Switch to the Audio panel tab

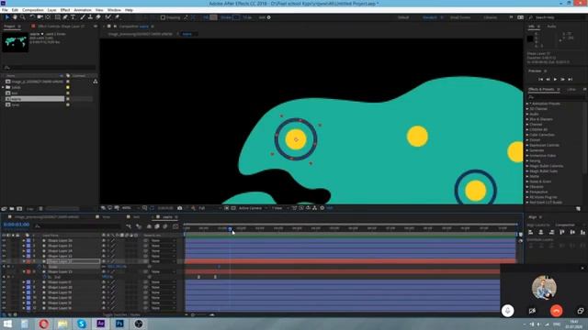pyautogui.click(x=551, y=27)
